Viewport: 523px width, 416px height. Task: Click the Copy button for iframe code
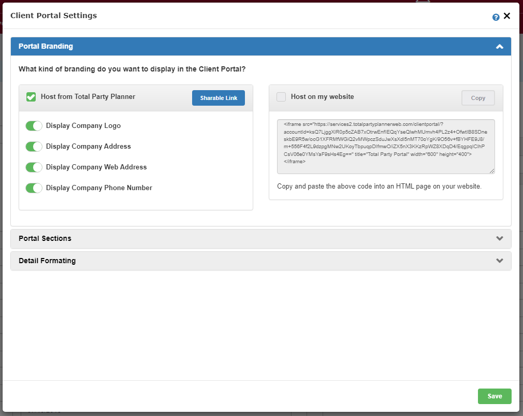[x=478, y=98]
